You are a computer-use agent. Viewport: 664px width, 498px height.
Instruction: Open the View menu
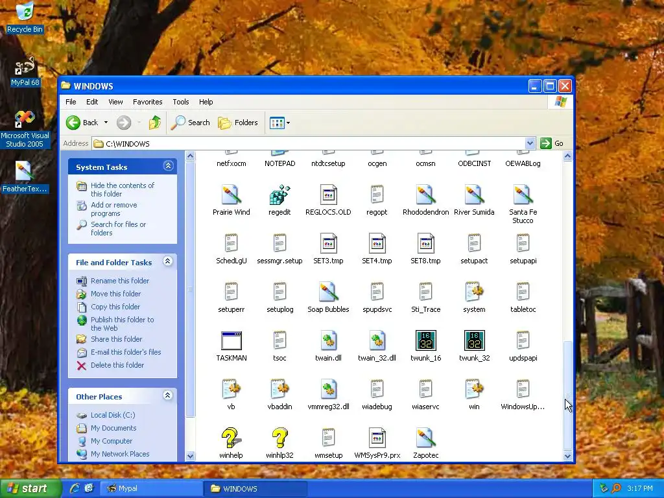(x=115, y=102)
